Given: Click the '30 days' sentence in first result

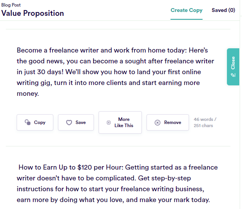Looking at the screenshot, I should (x=40, y=72).
